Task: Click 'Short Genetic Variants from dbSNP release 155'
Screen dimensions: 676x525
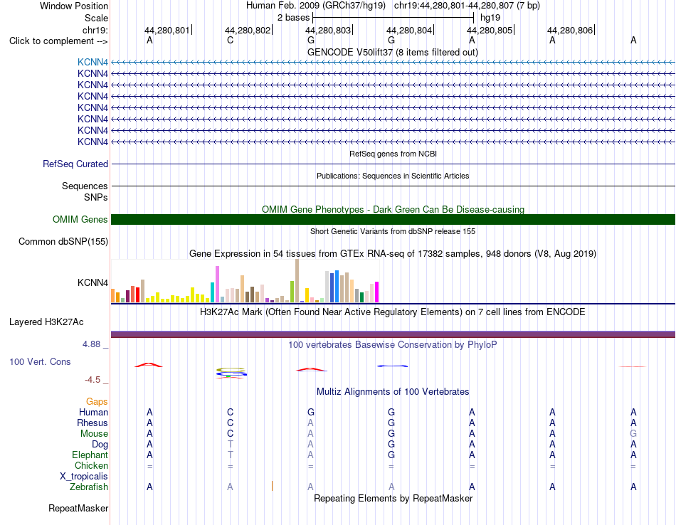Action: (393, 231)
